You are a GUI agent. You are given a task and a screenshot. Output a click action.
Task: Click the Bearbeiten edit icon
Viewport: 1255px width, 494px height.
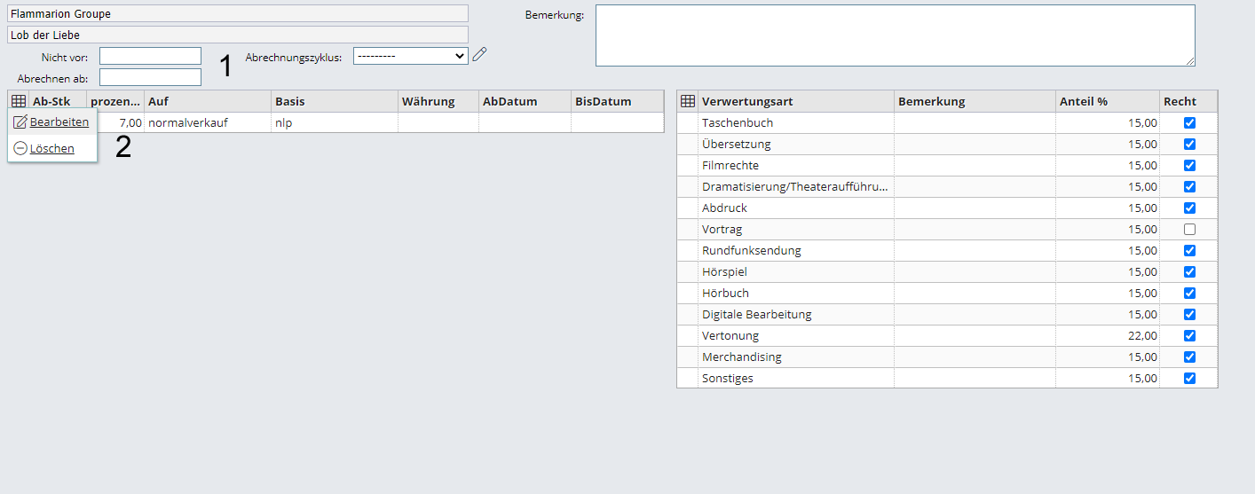coord(20,122)
